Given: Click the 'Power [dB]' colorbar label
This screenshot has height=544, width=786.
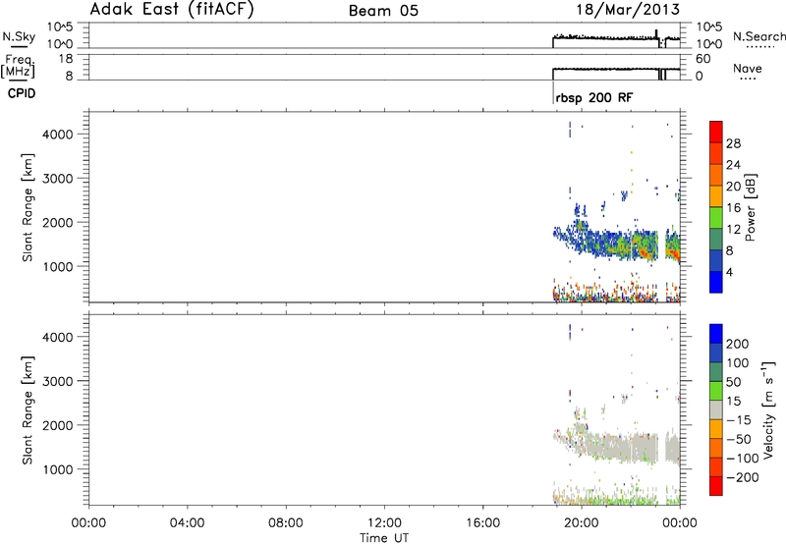Looking at the screenshot, I should [751, 207].
